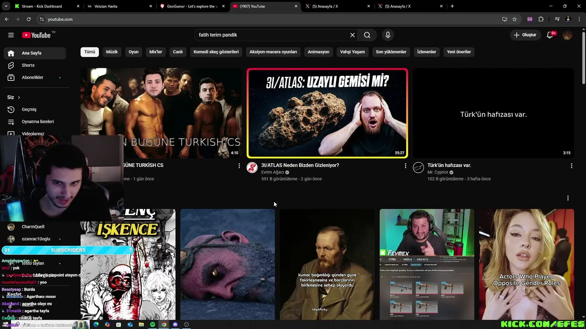Select Aksiyon-macera oyunları chip

pos(273,52)
